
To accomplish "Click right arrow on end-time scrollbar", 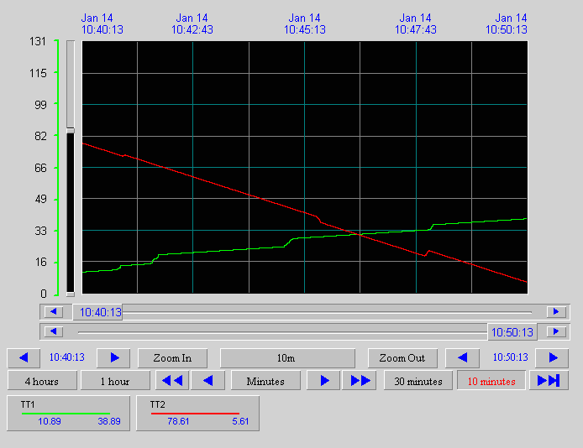I will (556, 331).
